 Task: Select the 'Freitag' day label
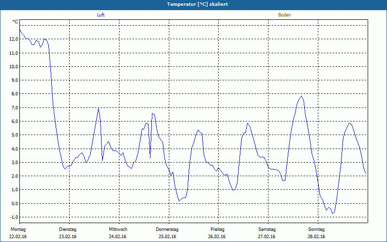217,229
